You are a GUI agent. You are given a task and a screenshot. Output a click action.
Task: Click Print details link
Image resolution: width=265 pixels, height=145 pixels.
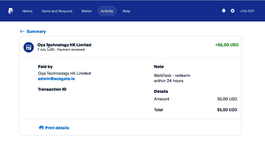[x=57, y=128]
